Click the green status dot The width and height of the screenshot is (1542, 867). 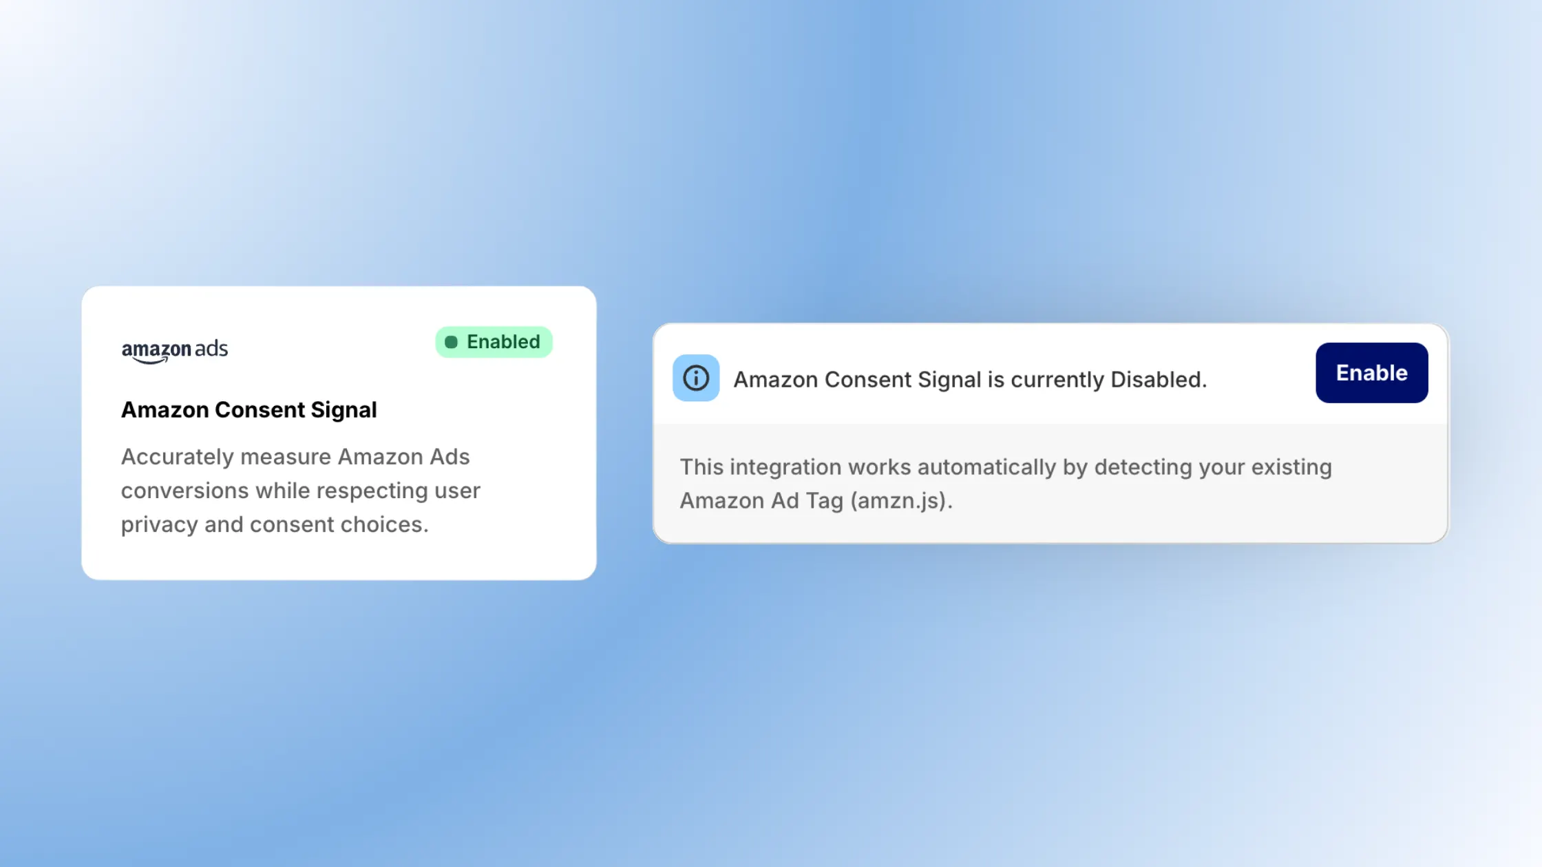pyautogui.click(x=452, y=341)
